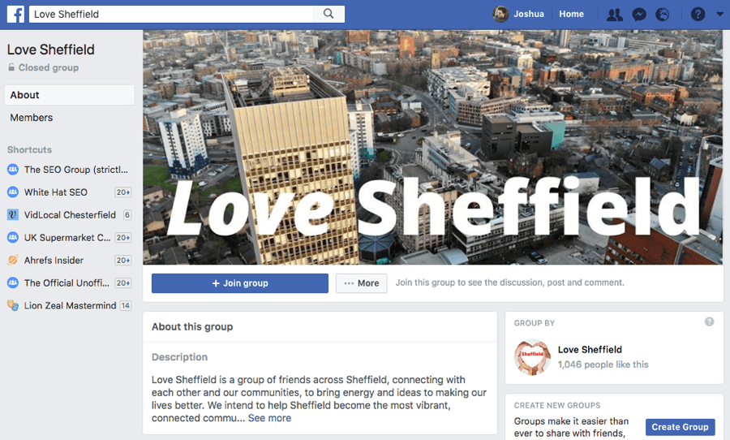Expand description with See more
The width and height of the screenshot is (730, 440).
269,418
